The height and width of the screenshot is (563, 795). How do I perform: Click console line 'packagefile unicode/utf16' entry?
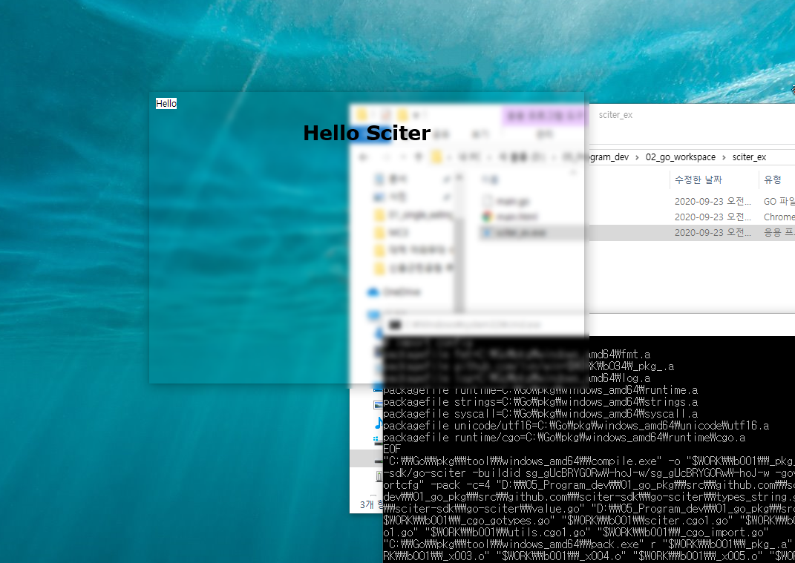[576, 426]
